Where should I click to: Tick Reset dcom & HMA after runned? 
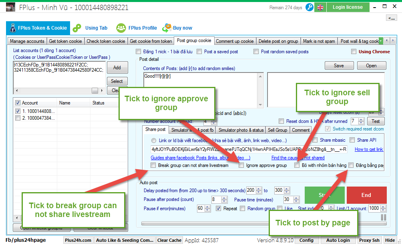[x=281, y=121]
